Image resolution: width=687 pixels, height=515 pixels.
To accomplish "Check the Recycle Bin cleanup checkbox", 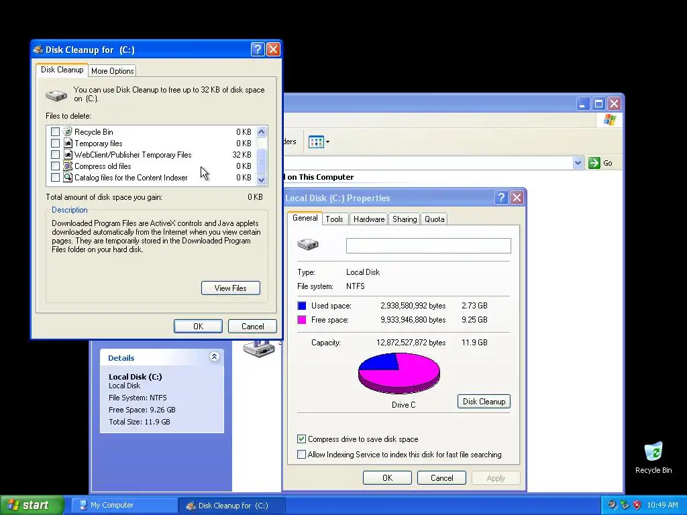I will [55, 132].
